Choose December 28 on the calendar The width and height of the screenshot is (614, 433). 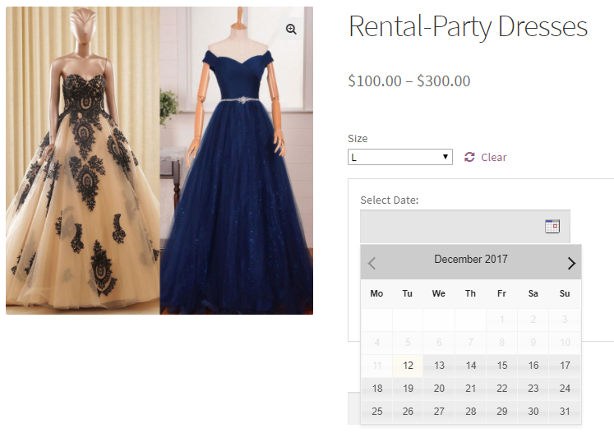click(470, 412)
